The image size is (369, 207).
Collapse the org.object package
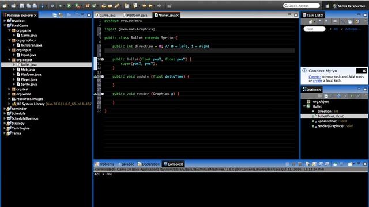point(9,60)
